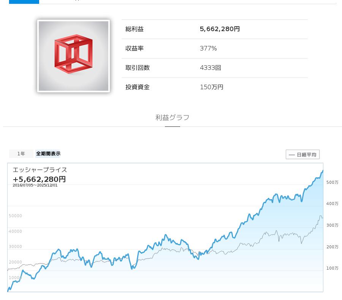Click the active blue tab at top
The image size is (342, 300).
24,2
